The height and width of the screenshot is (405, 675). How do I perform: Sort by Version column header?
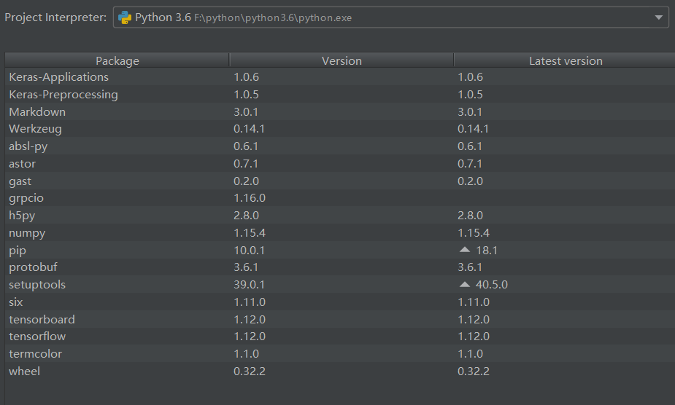pos(342,60)
